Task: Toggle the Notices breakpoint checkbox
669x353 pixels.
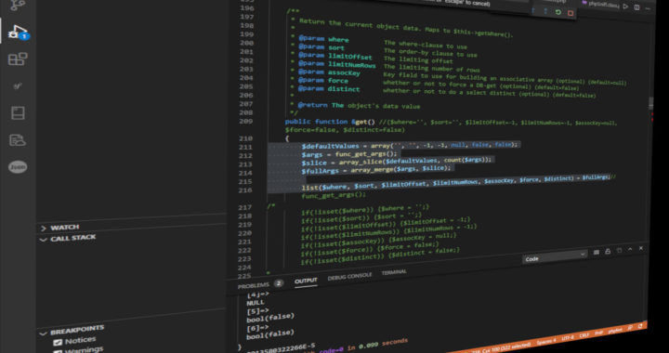Action: 58,342
